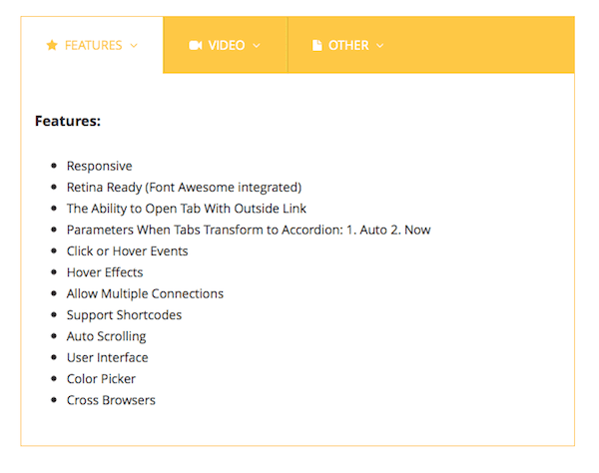Click "Click or Hover Events" item
The width and height of the screenshot is (599, 473).
127,250
